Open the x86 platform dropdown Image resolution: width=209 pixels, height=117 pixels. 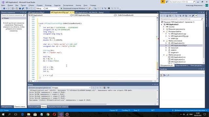(52, 8)
